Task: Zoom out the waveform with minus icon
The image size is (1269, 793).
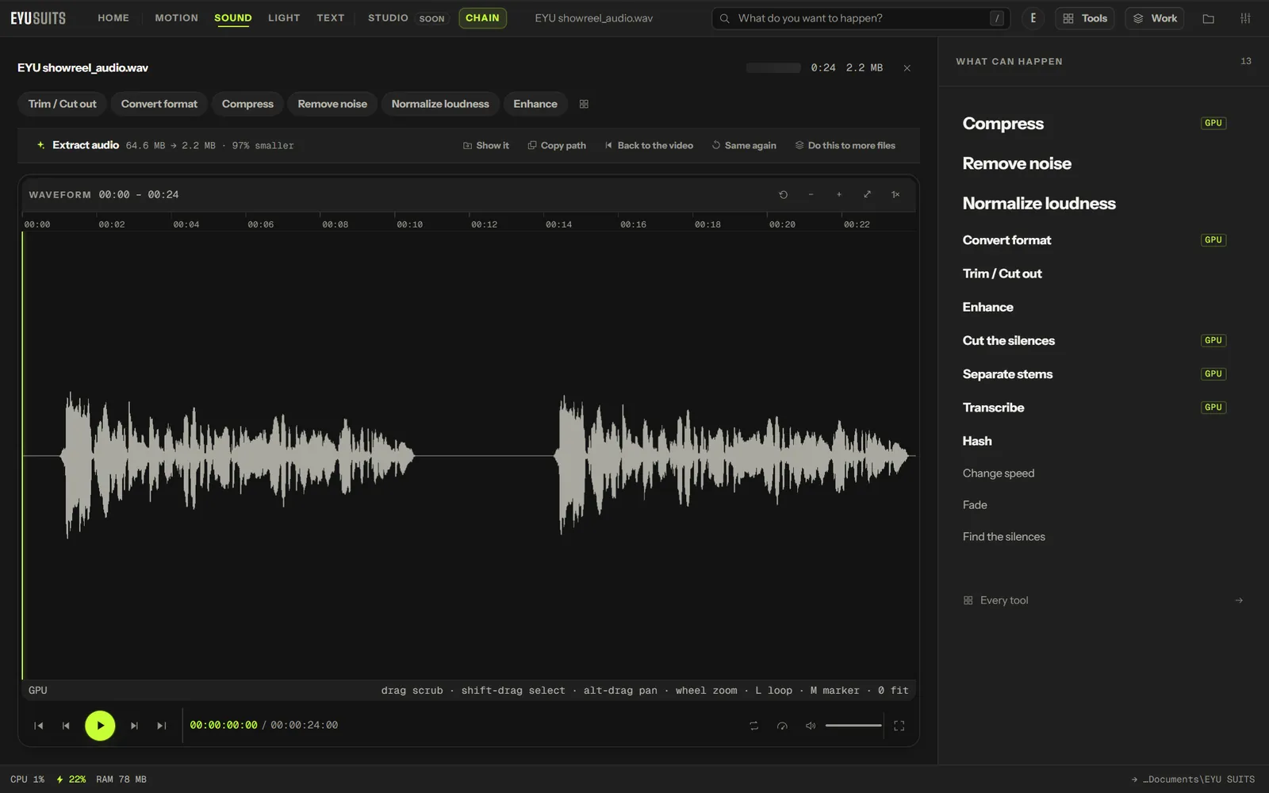Action: click(x=811, y=194)
